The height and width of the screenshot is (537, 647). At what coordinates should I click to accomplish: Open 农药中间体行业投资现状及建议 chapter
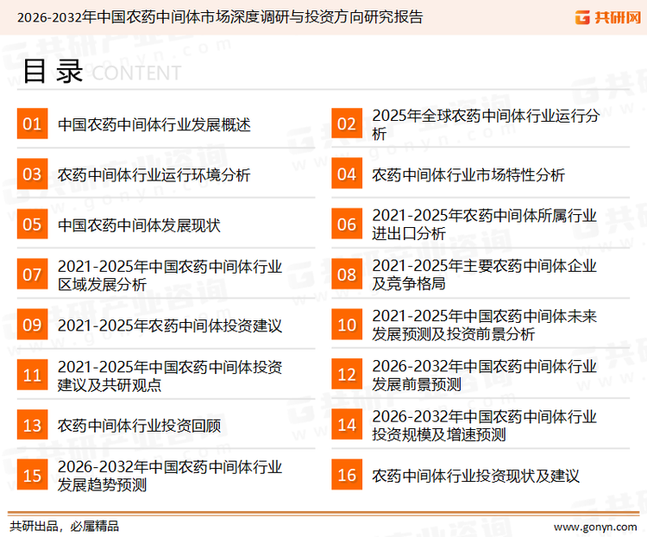(475, 476)
